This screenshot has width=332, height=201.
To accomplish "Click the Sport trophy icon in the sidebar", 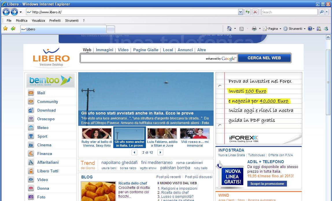I will coord(31,136).
